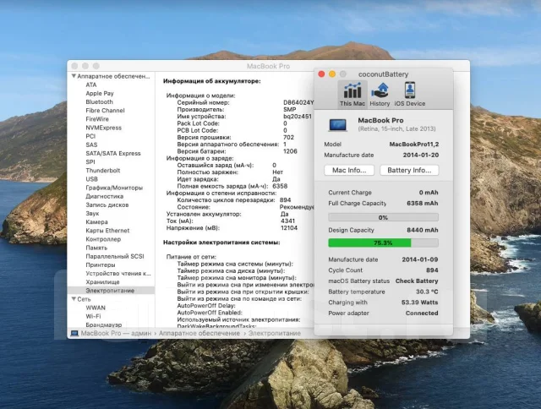541x409 pixels.
Task: Minimize the coconutBattery window
Action: click(x=332, y=74)
